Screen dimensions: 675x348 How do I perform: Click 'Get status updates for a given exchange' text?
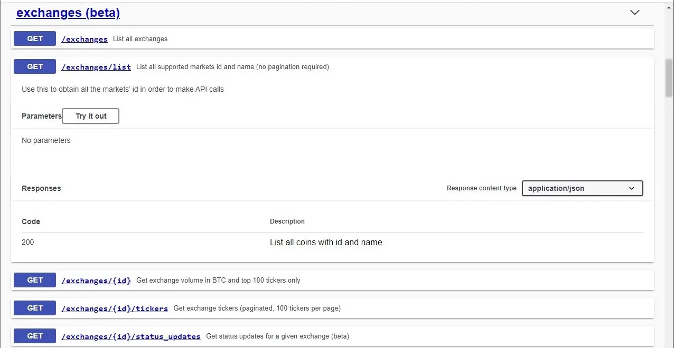tap(277, 336)
